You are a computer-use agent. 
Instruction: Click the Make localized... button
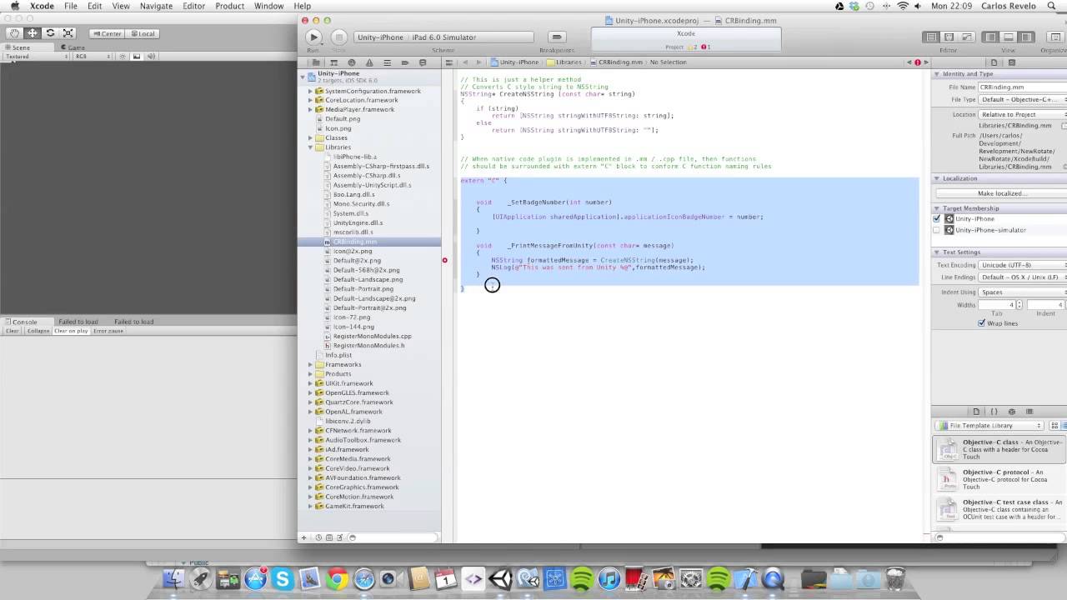click(1002, 193)
